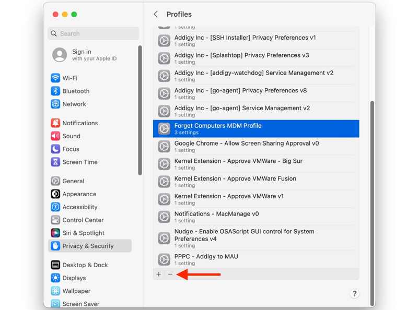Select the Accessibility icon

(55, 207)
